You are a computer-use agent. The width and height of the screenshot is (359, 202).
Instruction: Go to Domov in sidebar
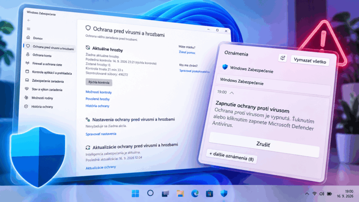pos(38,38)
